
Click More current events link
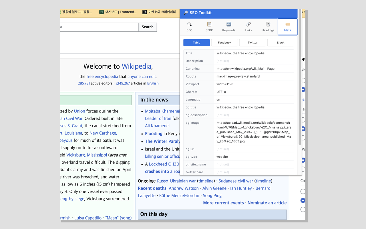pyautogui.click(x=224, y=203)
